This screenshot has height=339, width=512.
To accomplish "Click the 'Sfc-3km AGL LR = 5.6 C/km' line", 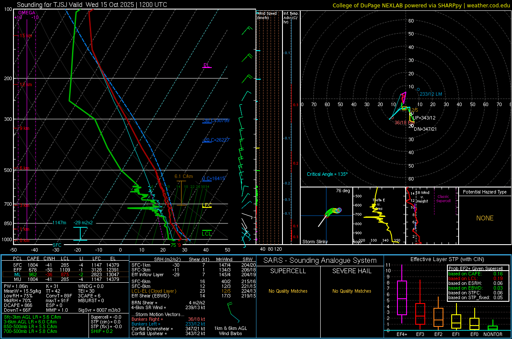I will (33, 317).
